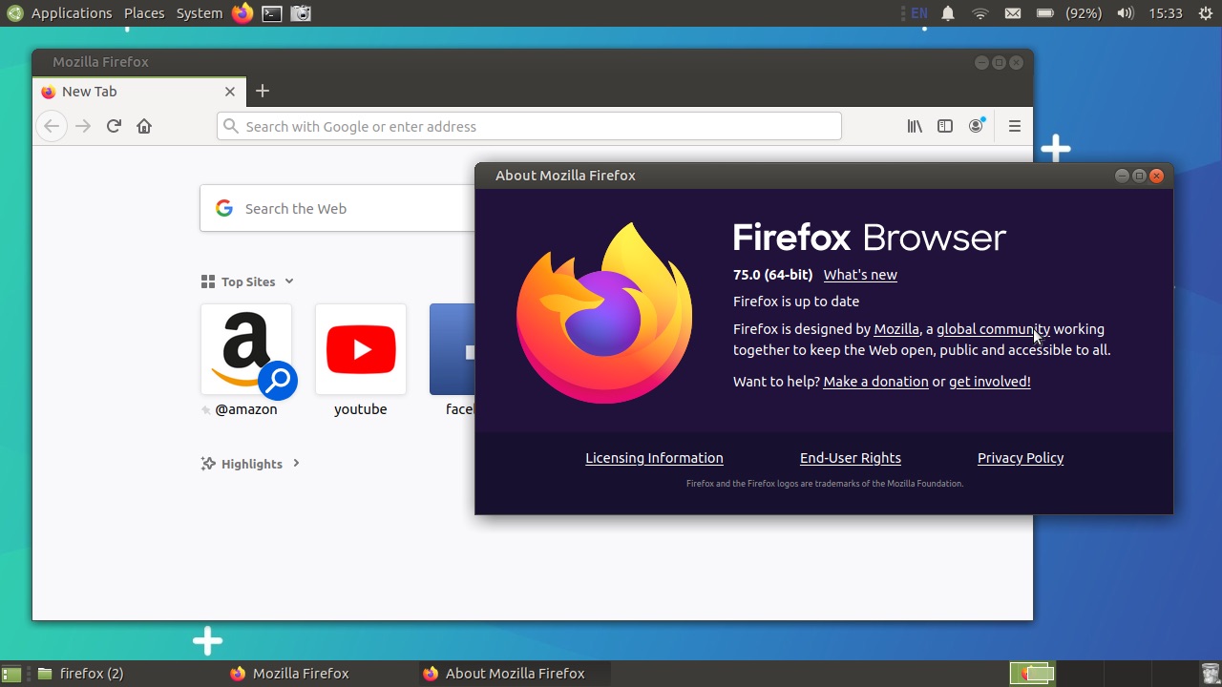Click the 15:33 clock
The height and width of the screenshot is (687, 1222).
tap(1167, 13)
